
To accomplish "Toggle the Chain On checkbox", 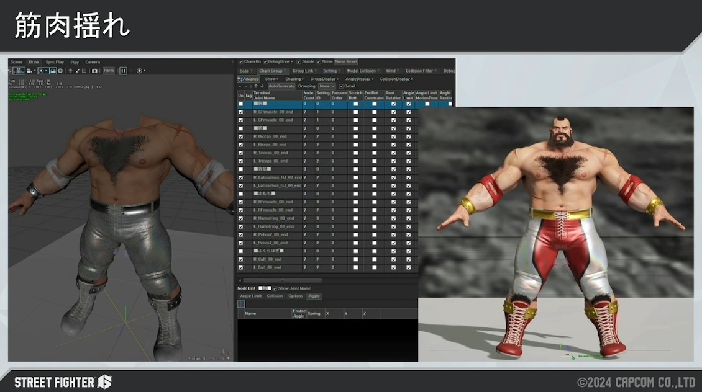I will [241, 61].
